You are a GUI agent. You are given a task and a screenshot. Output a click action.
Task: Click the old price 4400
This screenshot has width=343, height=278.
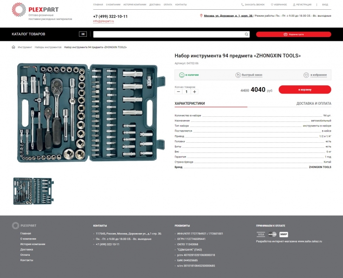(x=245, y=91)
